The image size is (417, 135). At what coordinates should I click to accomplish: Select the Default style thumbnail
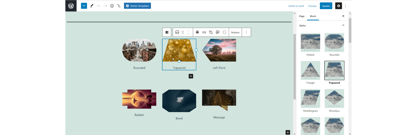310,42
